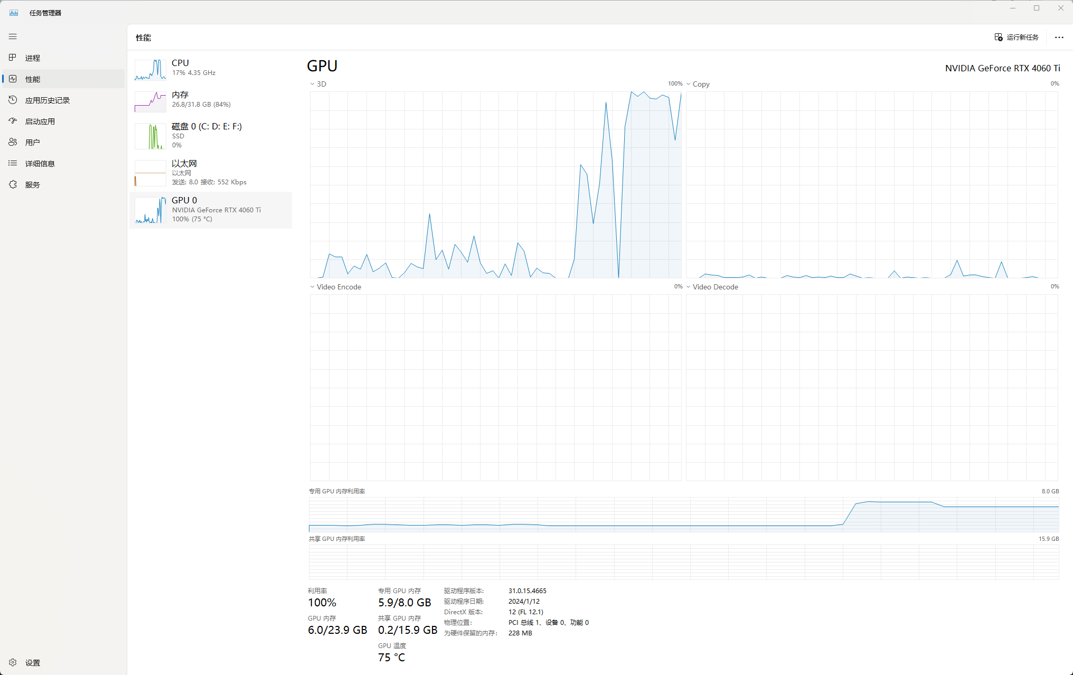
Task: Open the Copy engine graph dropdown
Action: [688, 84]
